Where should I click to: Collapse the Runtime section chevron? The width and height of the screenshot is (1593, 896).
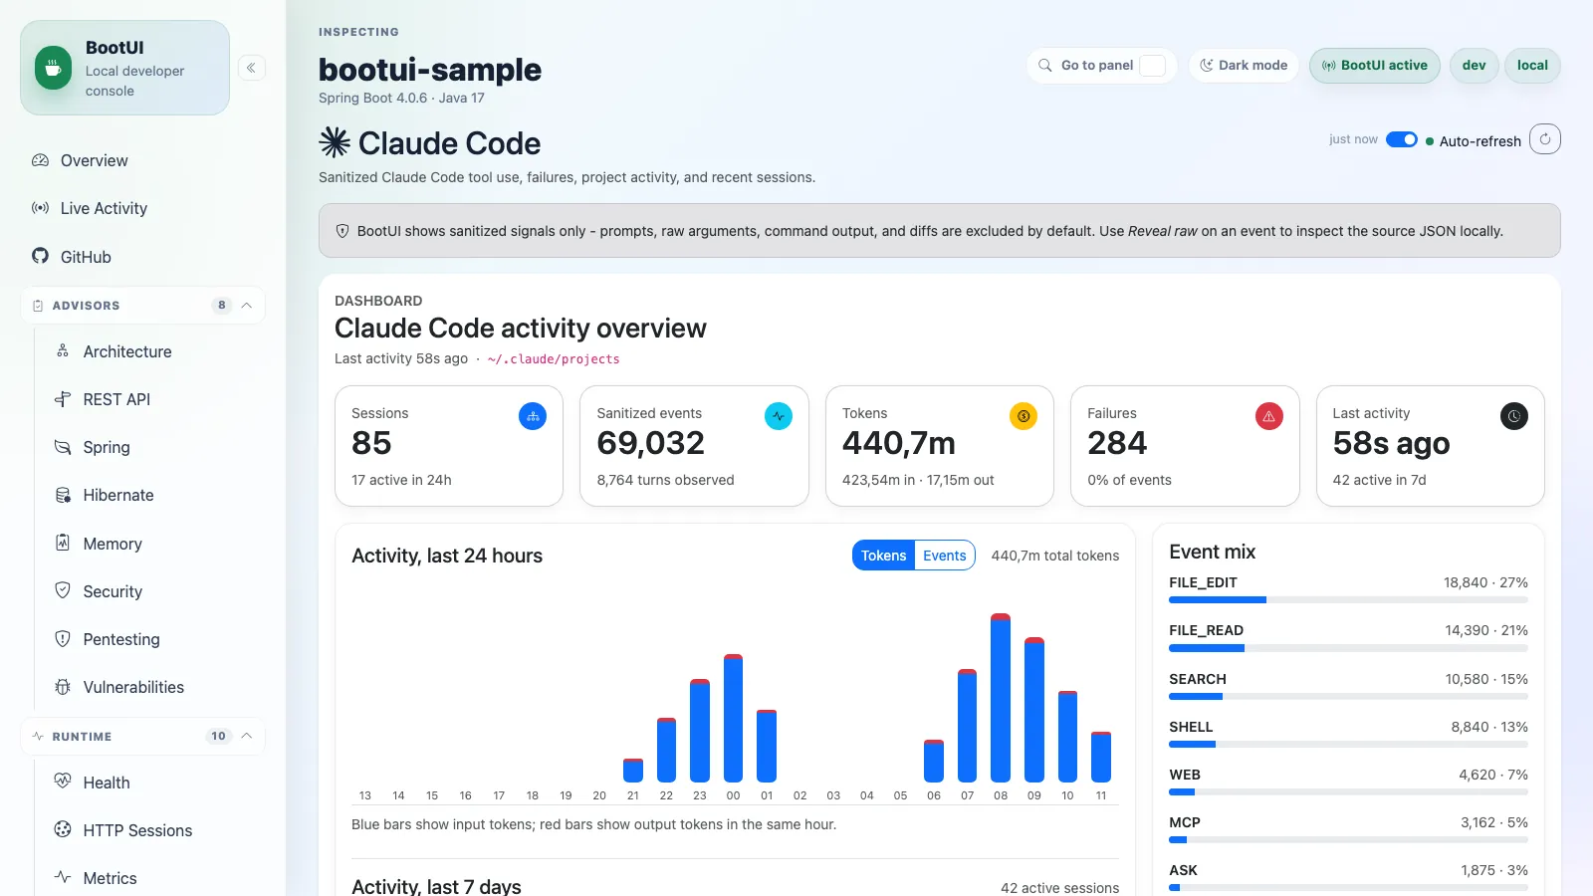pyautogui.click(x=247, y=736)
